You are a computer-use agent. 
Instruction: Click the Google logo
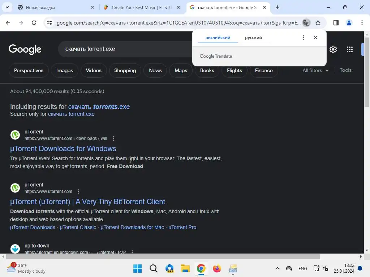(x=25, y=49)
